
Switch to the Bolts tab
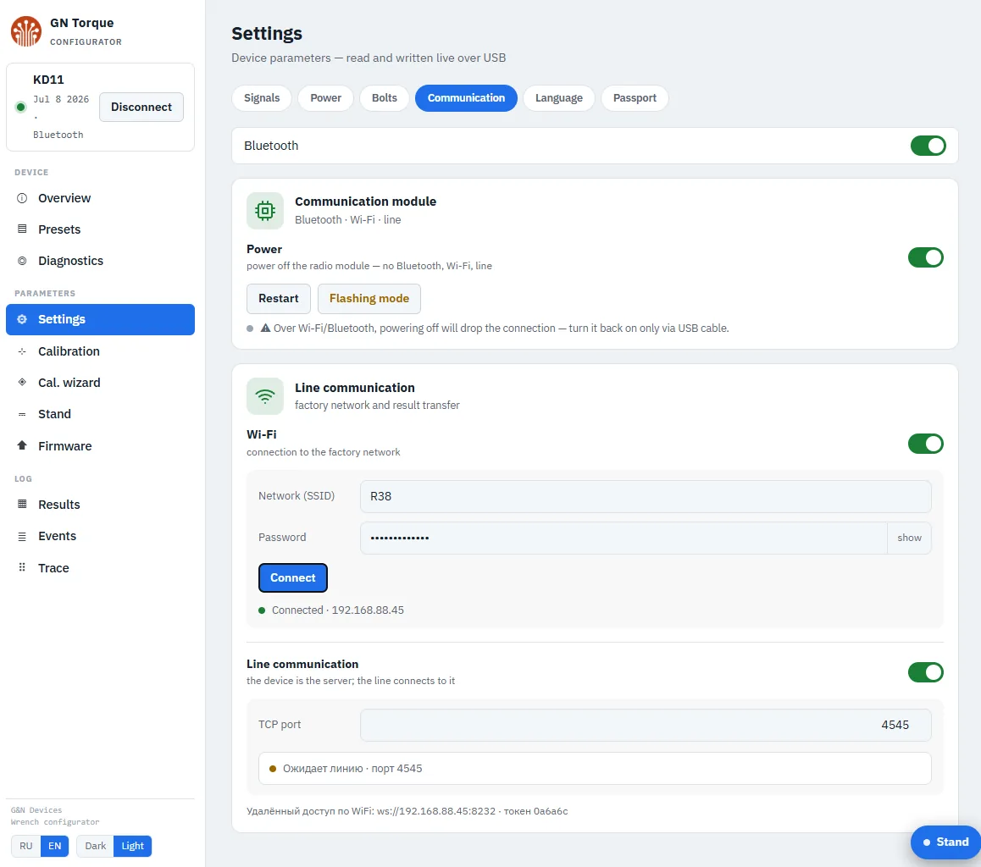point(384,98)
